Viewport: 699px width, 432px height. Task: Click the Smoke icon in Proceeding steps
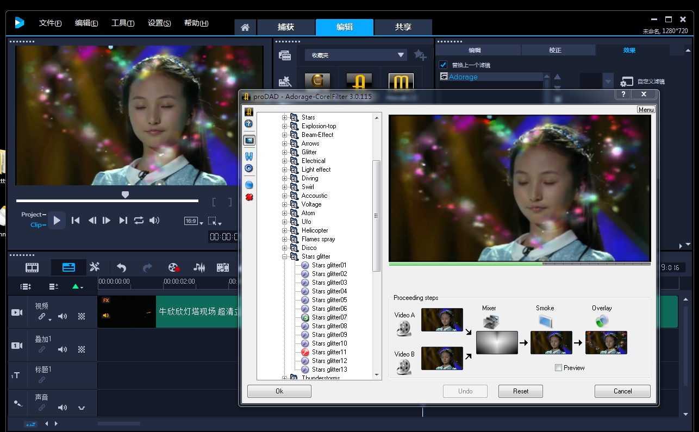[545, 321]
